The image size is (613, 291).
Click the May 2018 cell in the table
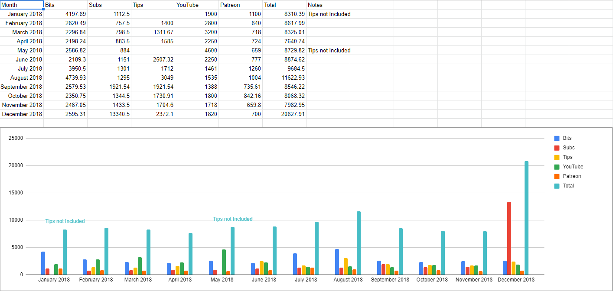pyautogui.click(x=22, y=50)
